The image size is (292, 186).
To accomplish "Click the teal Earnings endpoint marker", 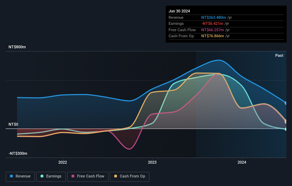I will pyautogui.click(x=286, y=129).
